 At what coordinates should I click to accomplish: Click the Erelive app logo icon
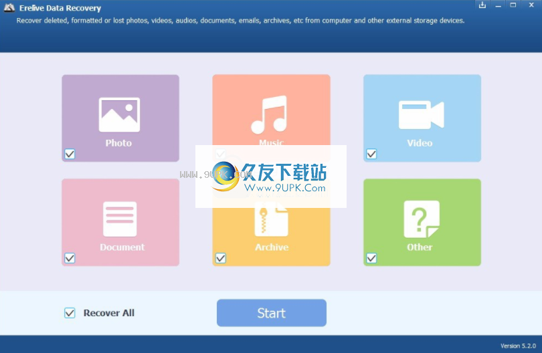coord(9,7)
